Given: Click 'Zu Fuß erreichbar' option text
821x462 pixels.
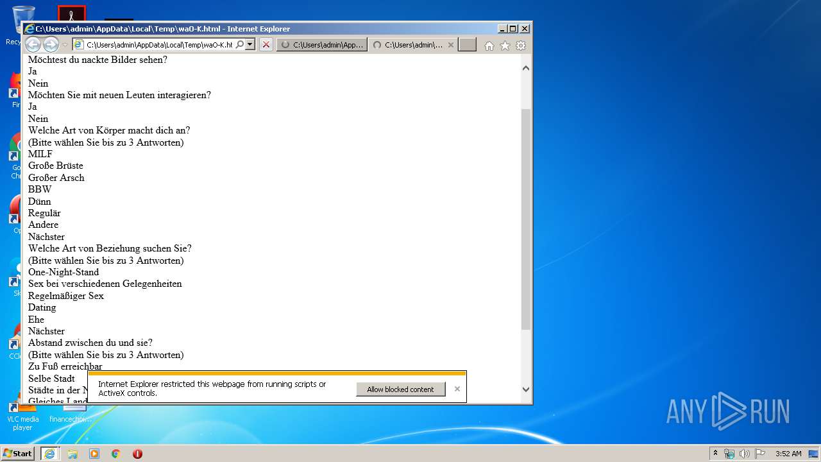Looking at the screenshot, I should coord(65,366).
